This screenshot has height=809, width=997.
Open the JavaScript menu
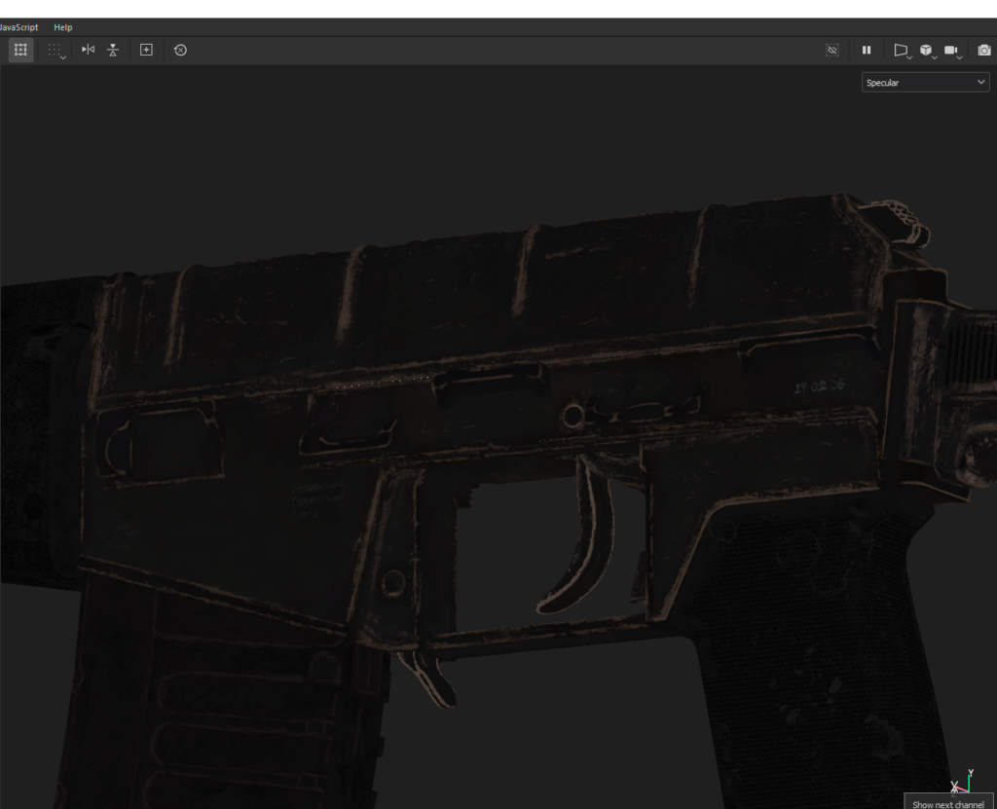[18, 27]
